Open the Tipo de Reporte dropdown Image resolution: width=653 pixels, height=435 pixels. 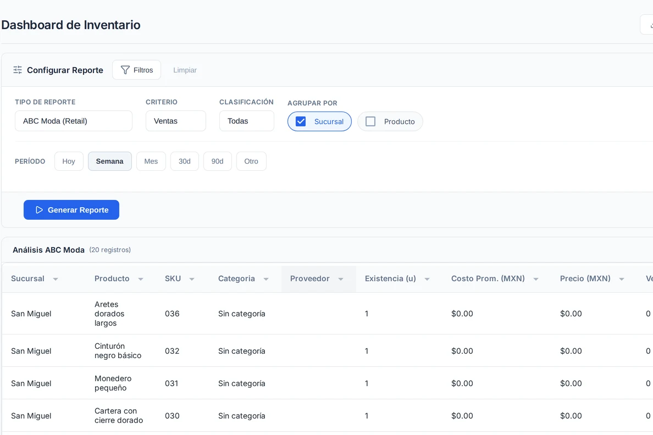74,121
